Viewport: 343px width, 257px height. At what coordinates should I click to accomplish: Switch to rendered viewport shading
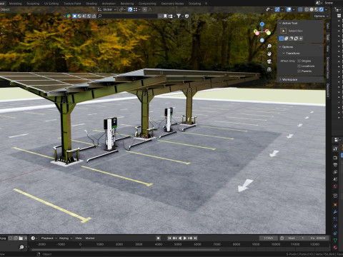click(x=321, y=9)
